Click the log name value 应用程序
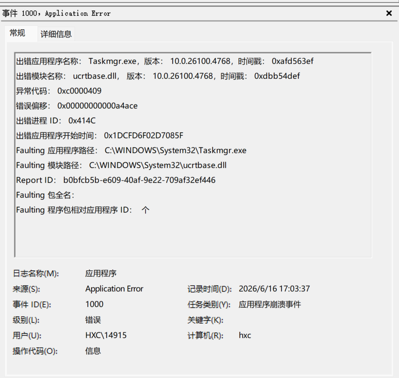Viewport: 399px width, 378px height. click(x=101, y=273)
